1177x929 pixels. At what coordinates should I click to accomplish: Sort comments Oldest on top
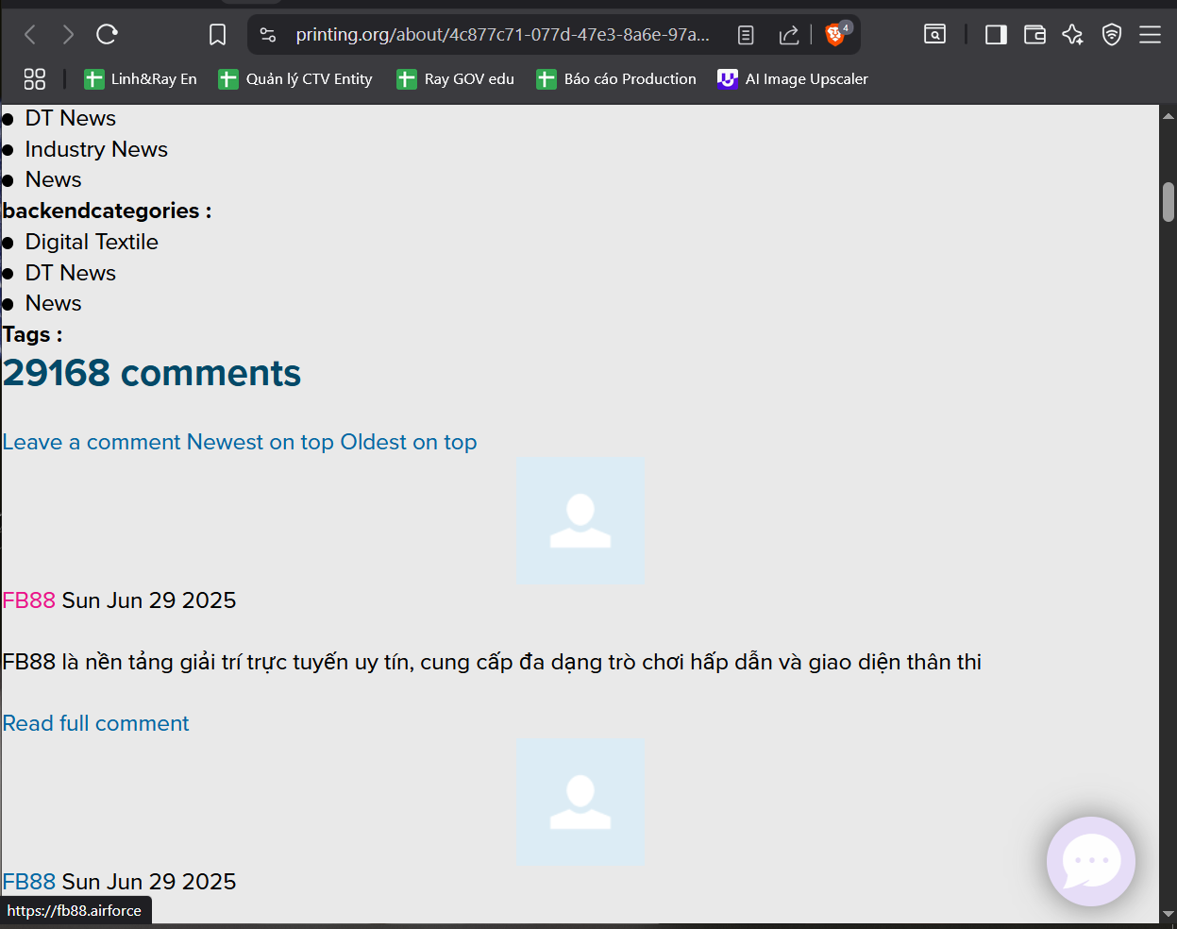point(409,442)
